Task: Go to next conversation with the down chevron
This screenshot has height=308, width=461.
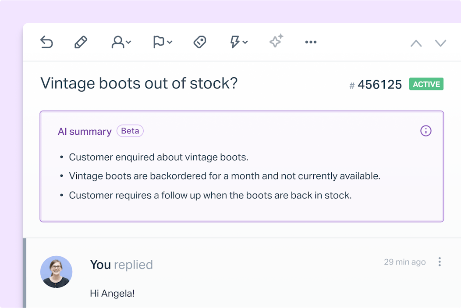Action: 440,43
